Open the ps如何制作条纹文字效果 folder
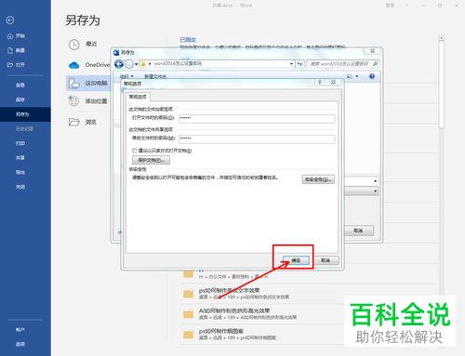This screenshot has width=465, height=356. point(236,294)
